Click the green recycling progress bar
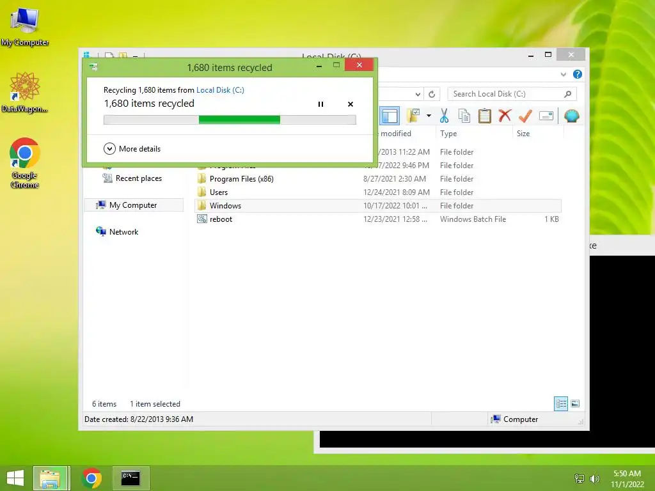Viewport: 655px width, 491px height. pyautogui.click(x=230, y=120)
